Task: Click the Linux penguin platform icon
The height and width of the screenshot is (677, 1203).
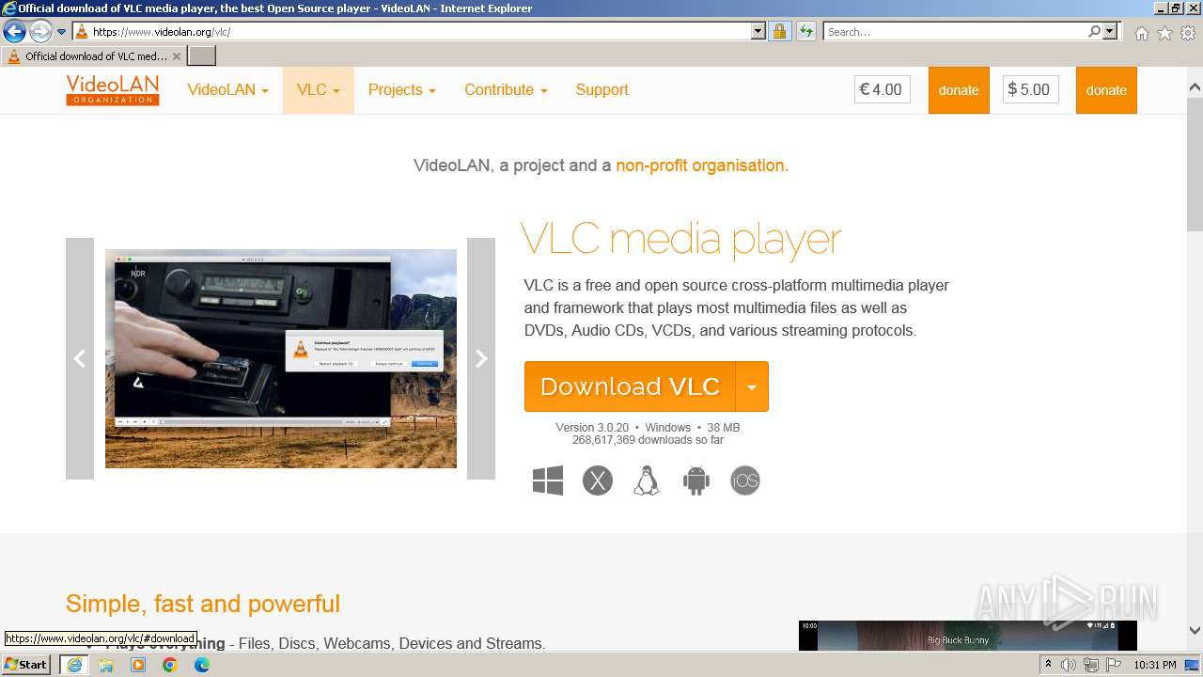Action: point(647,480)
